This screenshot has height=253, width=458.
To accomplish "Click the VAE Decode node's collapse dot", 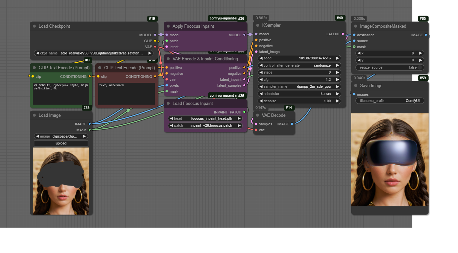I will [x=258, y=115].
